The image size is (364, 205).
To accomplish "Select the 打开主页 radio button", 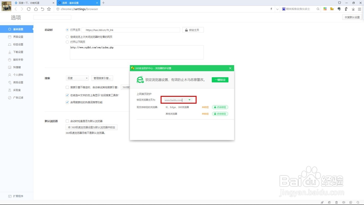I will tap(67, 30).
